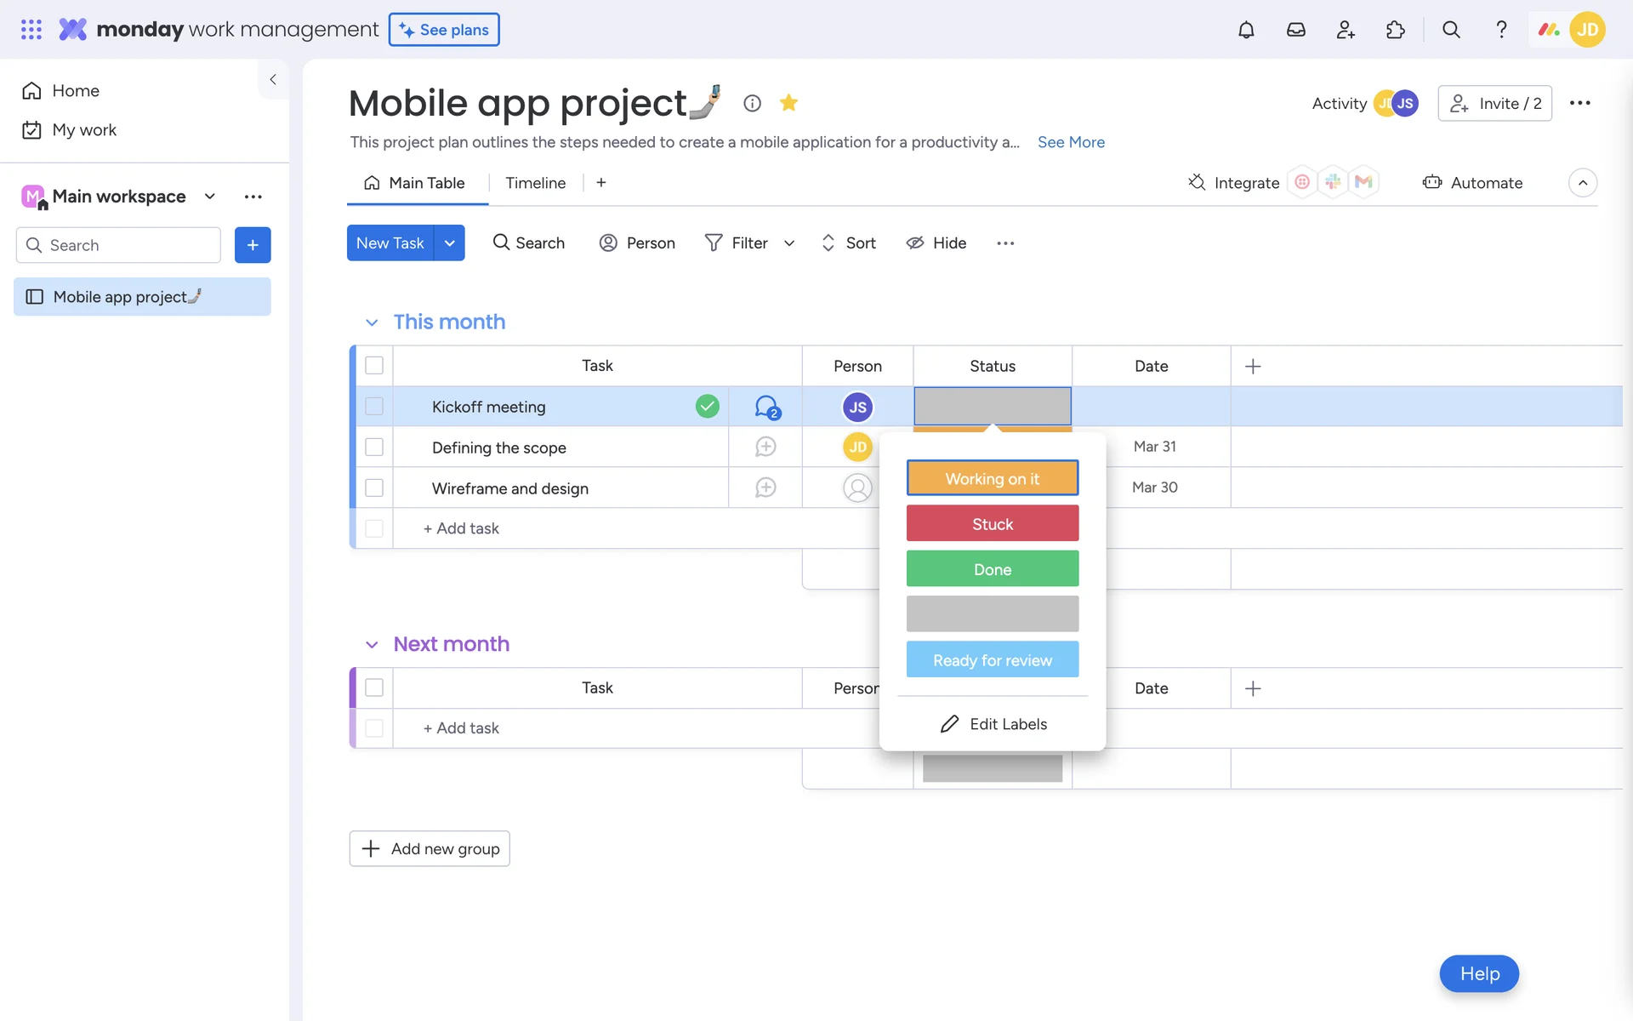Click the sidebar Search field

coord(119,245)
